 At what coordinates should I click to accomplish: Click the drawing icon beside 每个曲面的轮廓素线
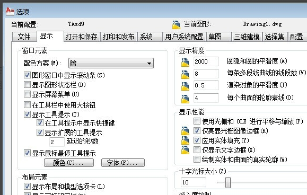185,99
